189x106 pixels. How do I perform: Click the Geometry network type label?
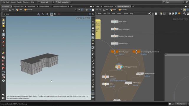click(180, 19)
